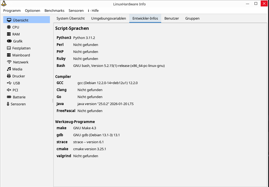The image size is (269, 187).
Task: Select the RAM memory icon
Action: click(9, 34)
